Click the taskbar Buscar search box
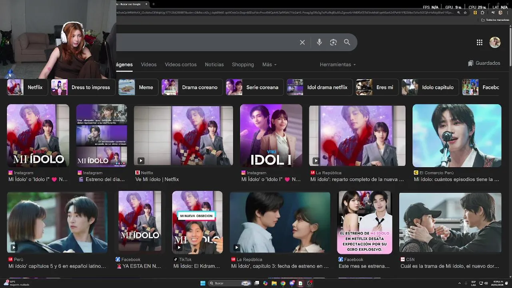512x288 pixels. (230, 283)
